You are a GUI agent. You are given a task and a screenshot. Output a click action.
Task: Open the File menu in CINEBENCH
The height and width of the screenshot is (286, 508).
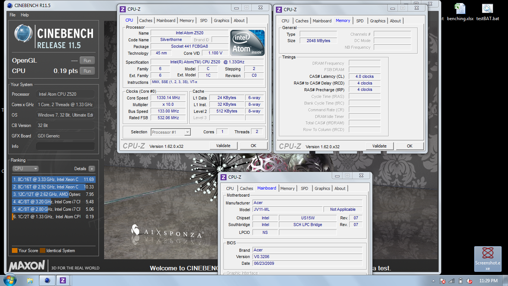13,15
